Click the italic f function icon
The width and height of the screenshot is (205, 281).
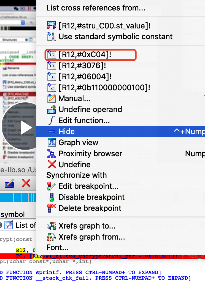[52, 120]
